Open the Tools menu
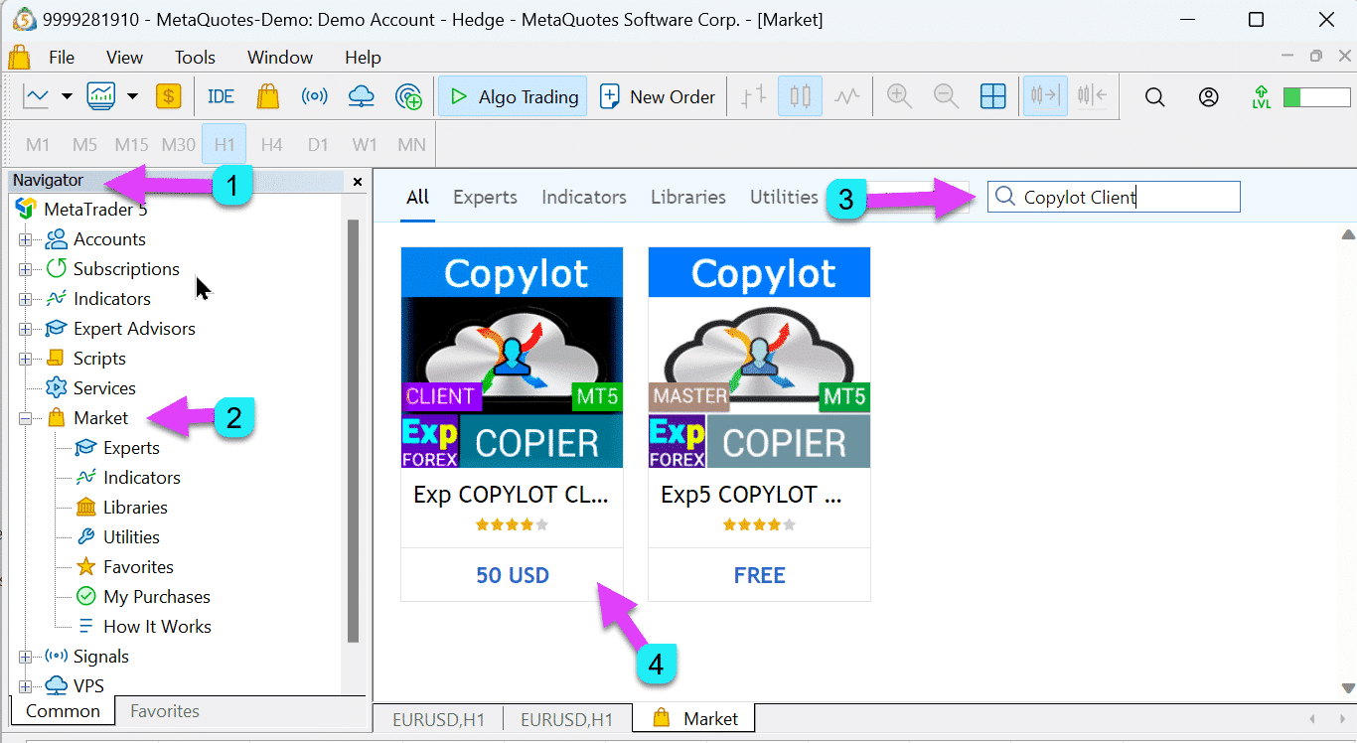This screenshot has width=1357, height=743. tap(195, 58)
